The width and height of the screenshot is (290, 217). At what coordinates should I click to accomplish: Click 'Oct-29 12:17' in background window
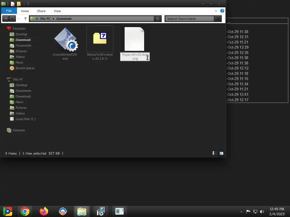238,100
